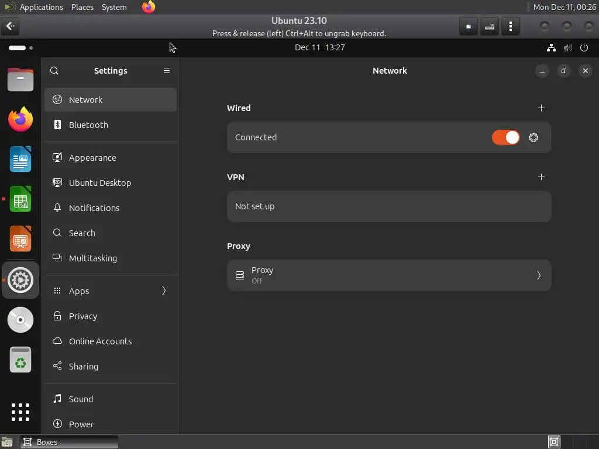The image size is (599, 449).
Task: Open guest power menu icon
Action: 584,48
